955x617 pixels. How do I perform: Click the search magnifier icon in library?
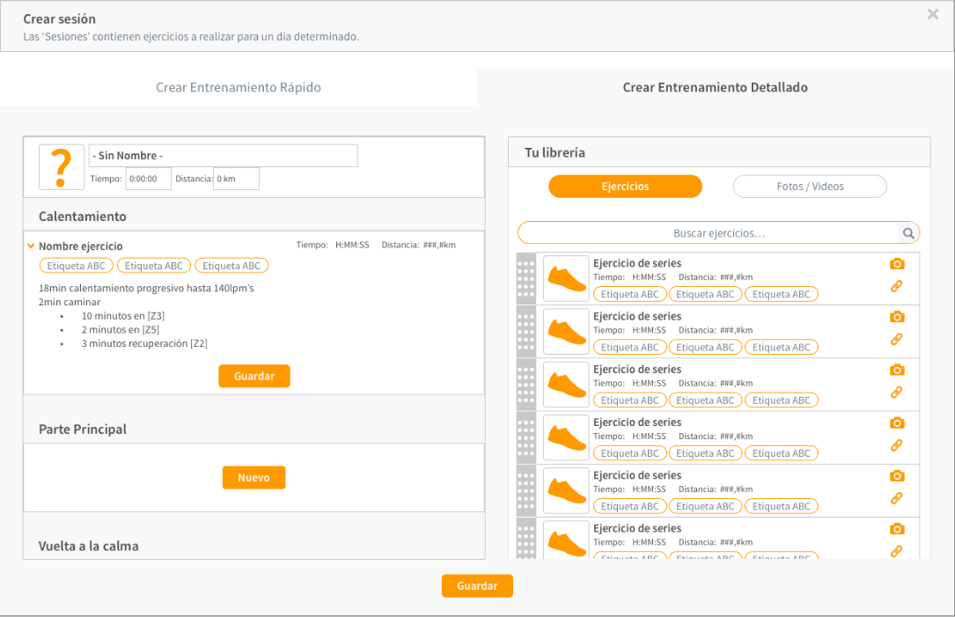(x=908, y=233)
